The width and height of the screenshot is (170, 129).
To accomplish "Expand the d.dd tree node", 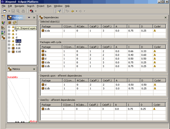I will pyautogui.click(x=9, y=52).
